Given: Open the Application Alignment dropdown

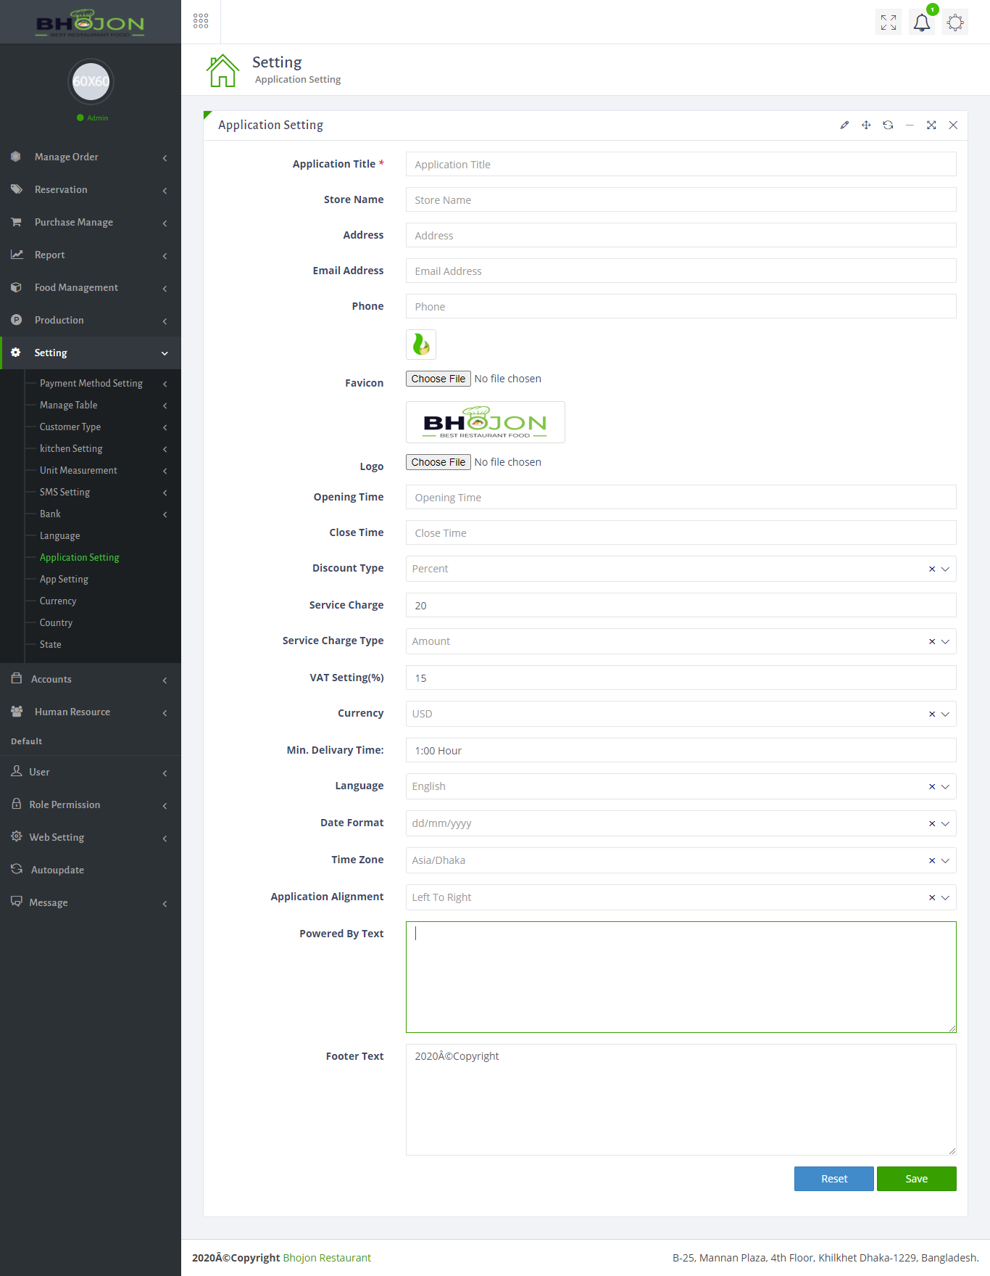Looking at the screenshot, I should coord(945,897).
